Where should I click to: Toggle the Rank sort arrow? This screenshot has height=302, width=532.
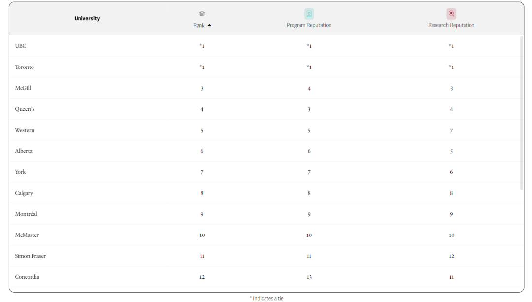pyautogui.click(x=209, y=25)
